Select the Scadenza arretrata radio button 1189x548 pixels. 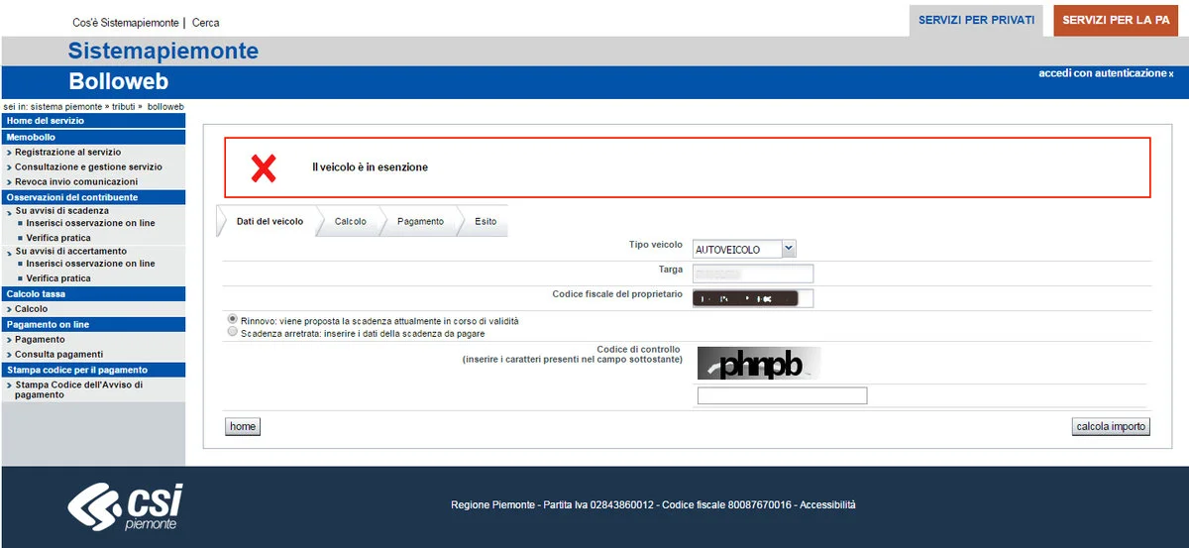point(233,333)
